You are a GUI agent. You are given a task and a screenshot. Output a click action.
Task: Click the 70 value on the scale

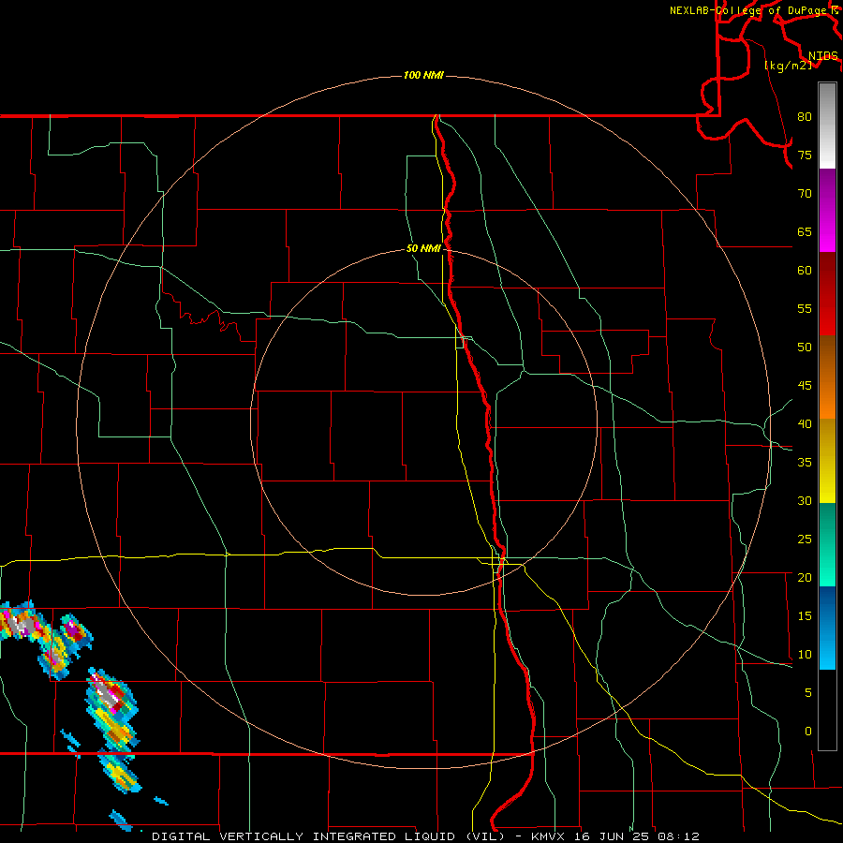click(805, 194)
